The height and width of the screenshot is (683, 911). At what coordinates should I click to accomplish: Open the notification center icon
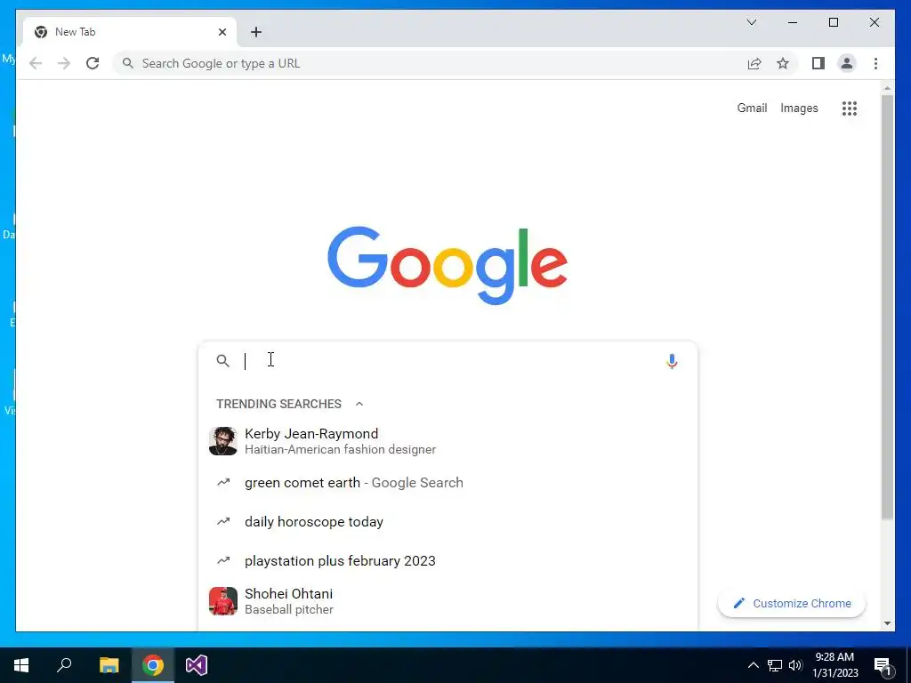[x=883, y=665]
